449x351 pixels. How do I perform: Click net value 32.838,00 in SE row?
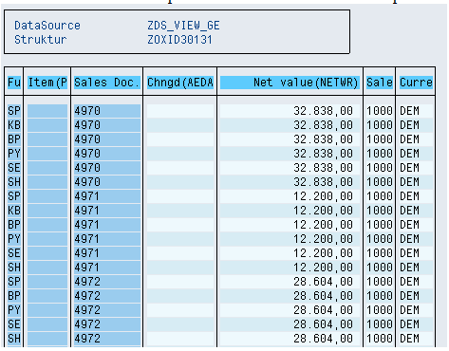pyautogui.click(x=290, y=168)
